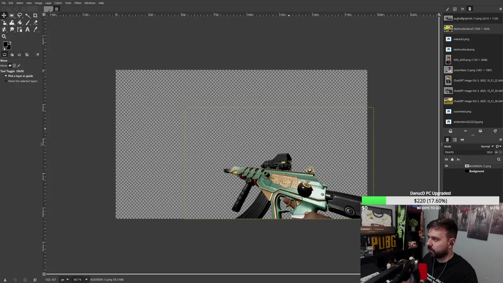Screen dimensions: 503x283
Task: Select scoomface (1).png in document history
Action: [473, 70]
